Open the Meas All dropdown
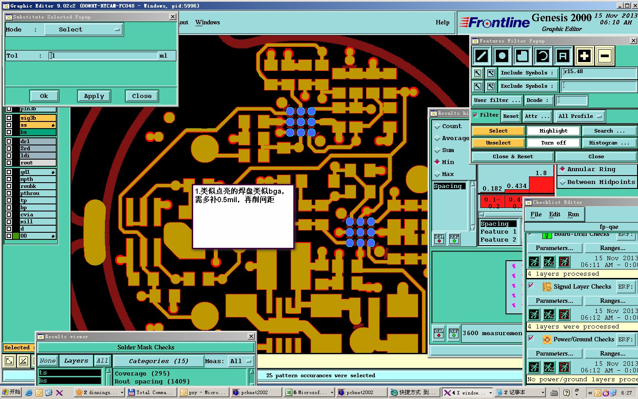 click(241, 361)
